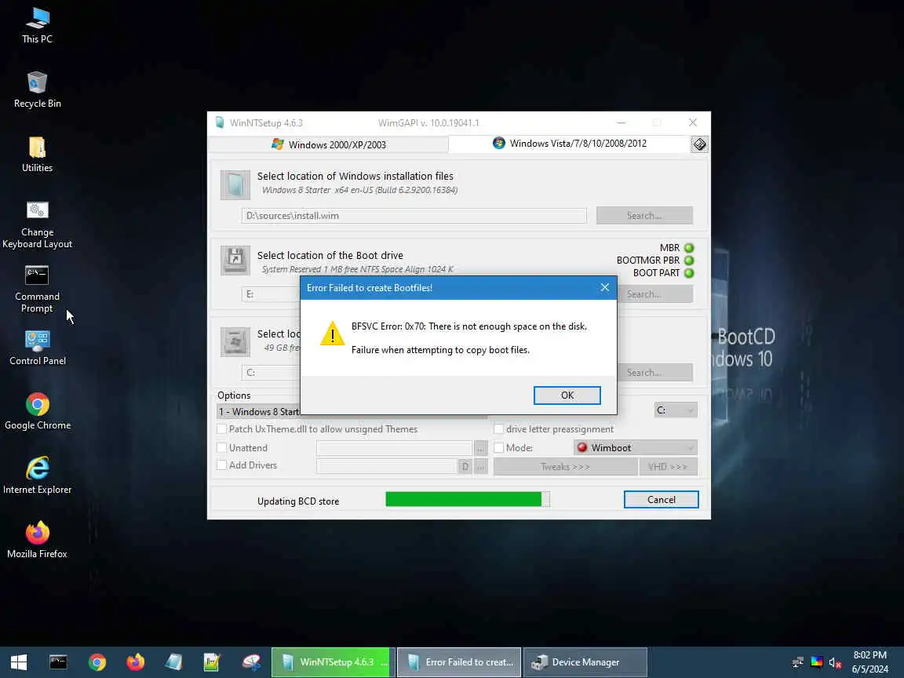Open Control Panel desktop icon
The height and width of the screenshot is (678, 904).
(x=37, y=348)
